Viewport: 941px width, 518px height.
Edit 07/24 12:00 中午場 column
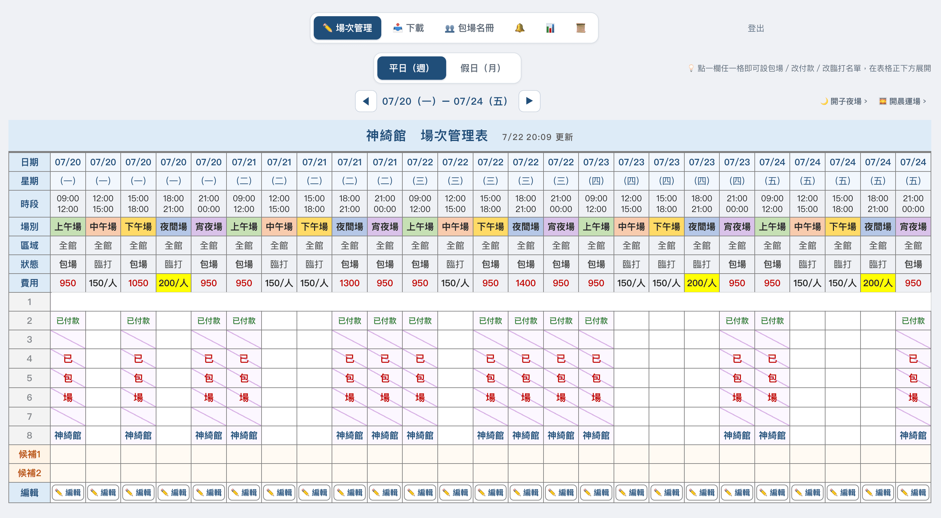[x=807, y=492]
